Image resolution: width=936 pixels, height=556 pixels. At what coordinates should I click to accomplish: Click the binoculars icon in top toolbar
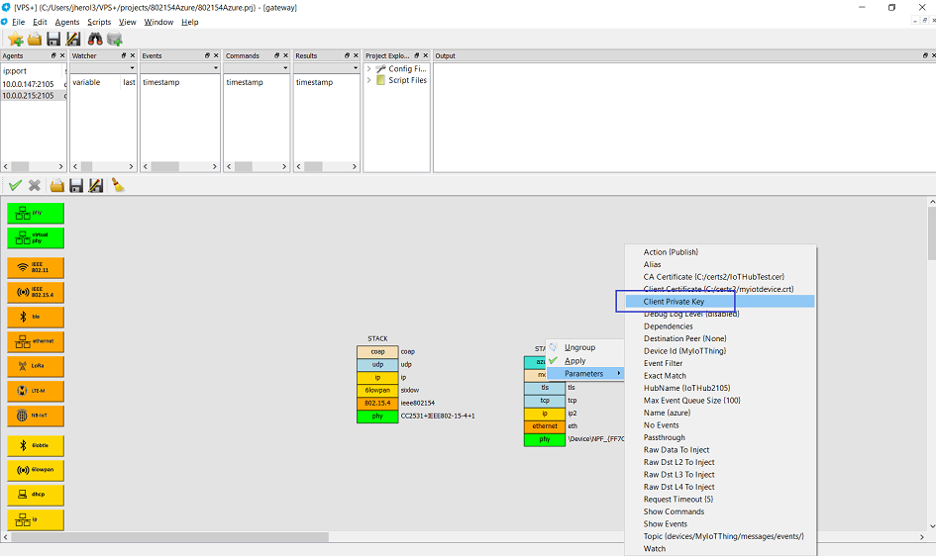tap(95, 39)
